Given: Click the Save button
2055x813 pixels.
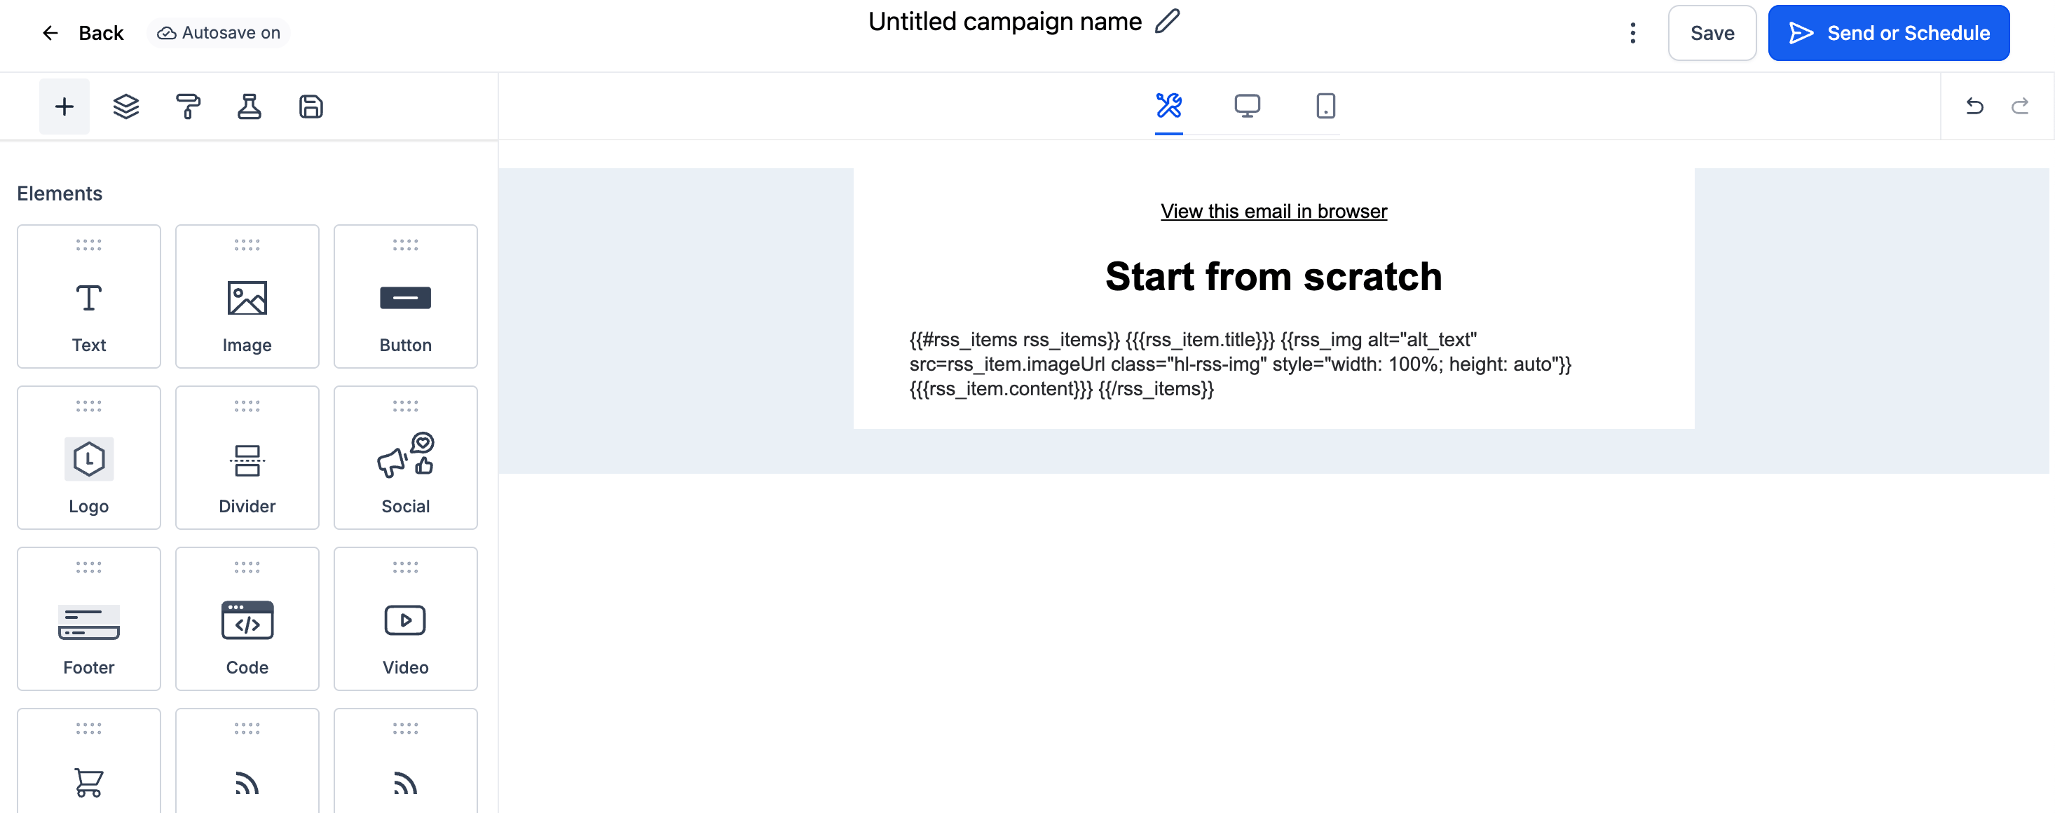Looking at the screenshot, I should tap(1712, 33).
